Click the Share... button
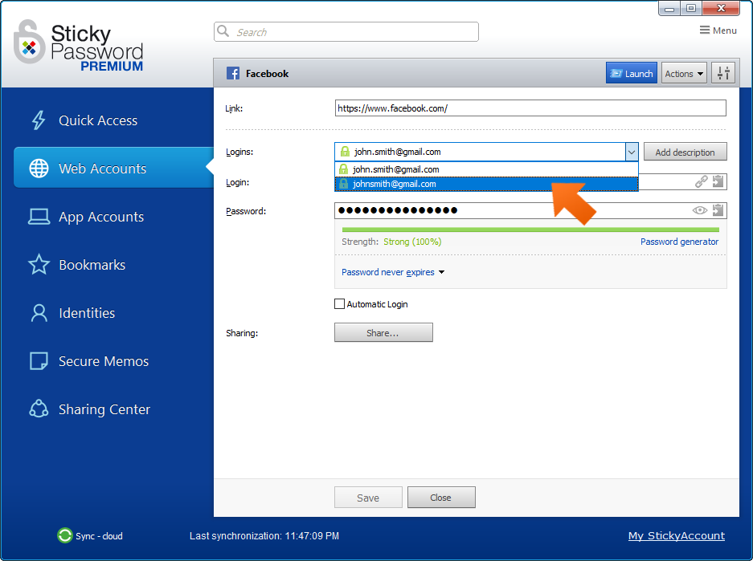Image resolution: width=753 pixels, height=561 pixels. pos(383,332)
